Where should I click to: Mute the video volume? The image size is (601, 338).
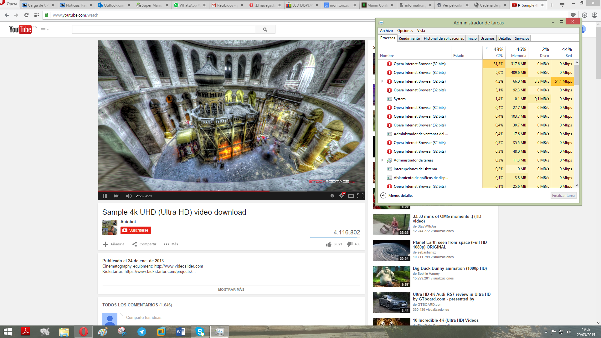tap(129, 196)
